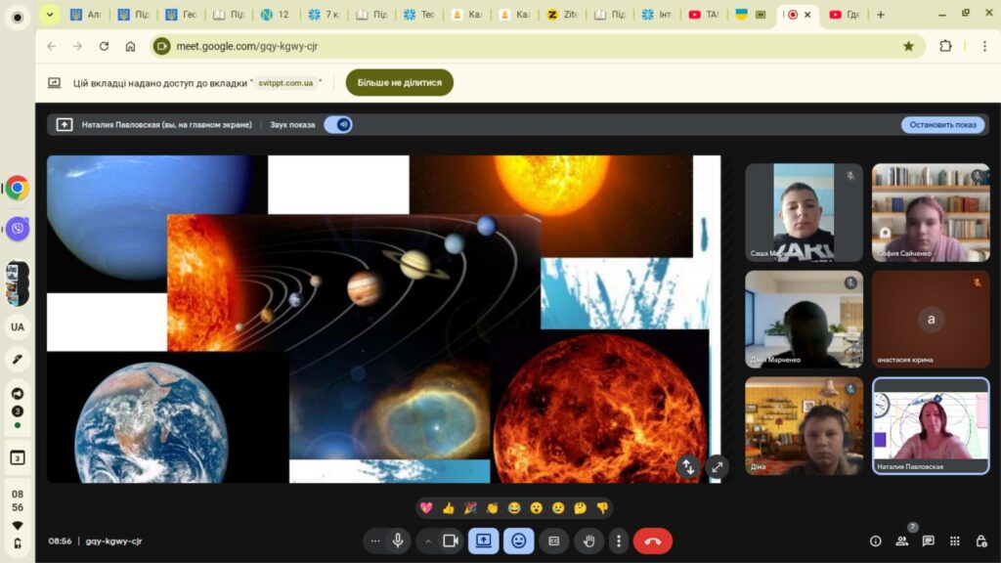Turn off the camera
This screenshot has width=1001, height=563.
[x=451, y=541]
